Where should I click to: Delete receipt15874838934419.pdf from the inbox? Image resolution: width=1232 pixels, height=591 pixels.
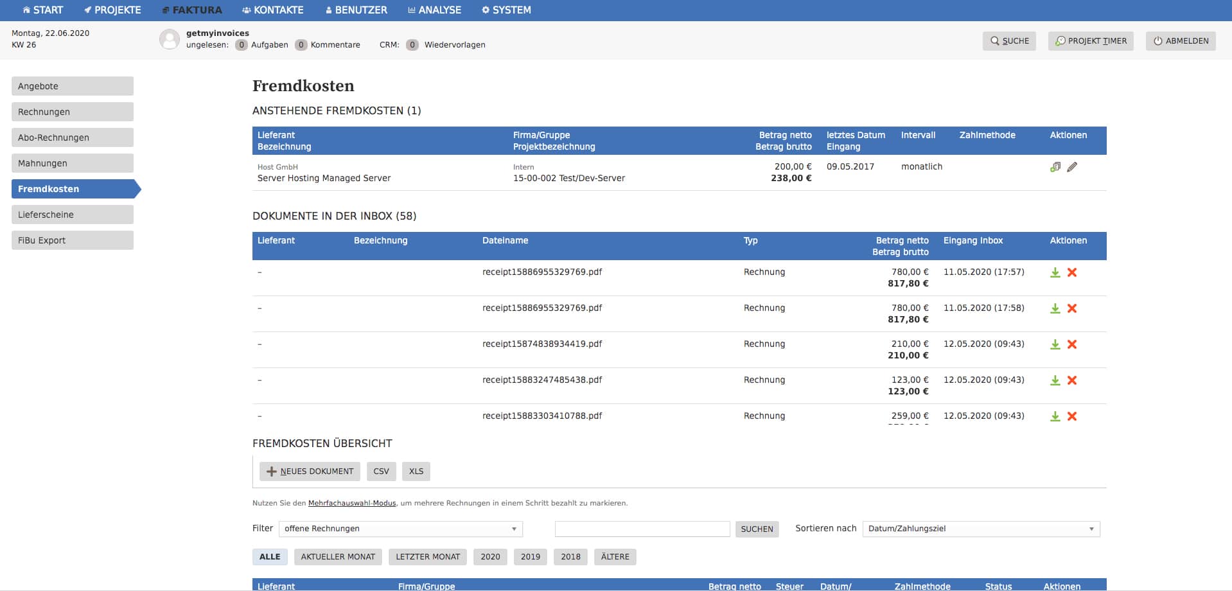coord(1072,344)
